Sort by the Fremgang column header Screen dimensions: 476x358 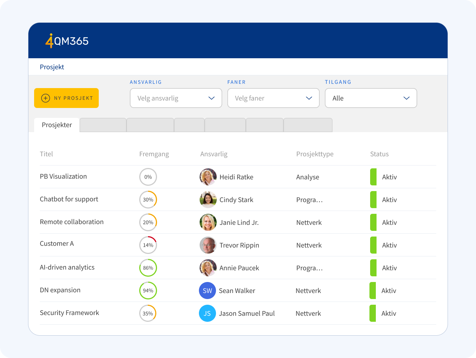[x=154, y=154]
